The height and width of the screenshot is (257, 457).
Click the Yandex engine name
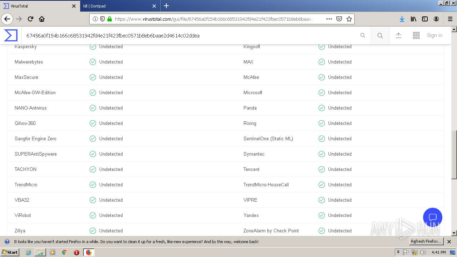(251, 216)
